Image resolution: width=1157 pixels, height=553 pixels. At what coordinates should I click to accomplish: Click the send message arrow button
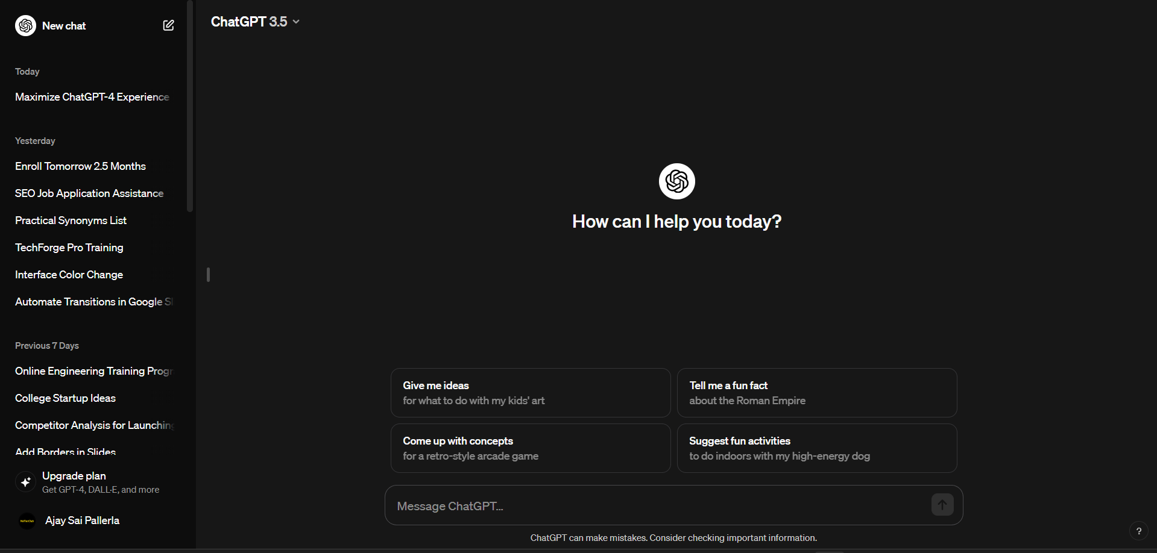pos(942,505)
